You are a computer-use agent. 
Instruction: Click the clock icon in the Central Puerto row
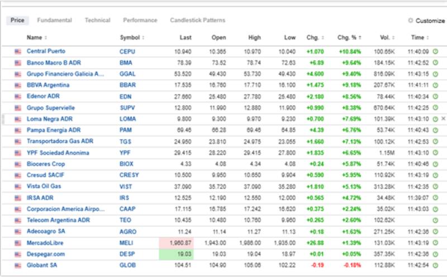click(x=435, y=51)
